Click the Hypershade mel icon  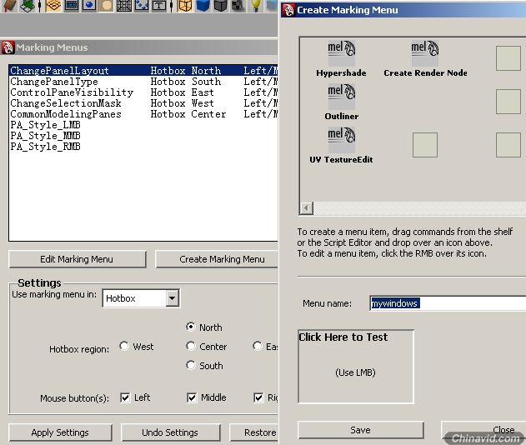point(341,53)
